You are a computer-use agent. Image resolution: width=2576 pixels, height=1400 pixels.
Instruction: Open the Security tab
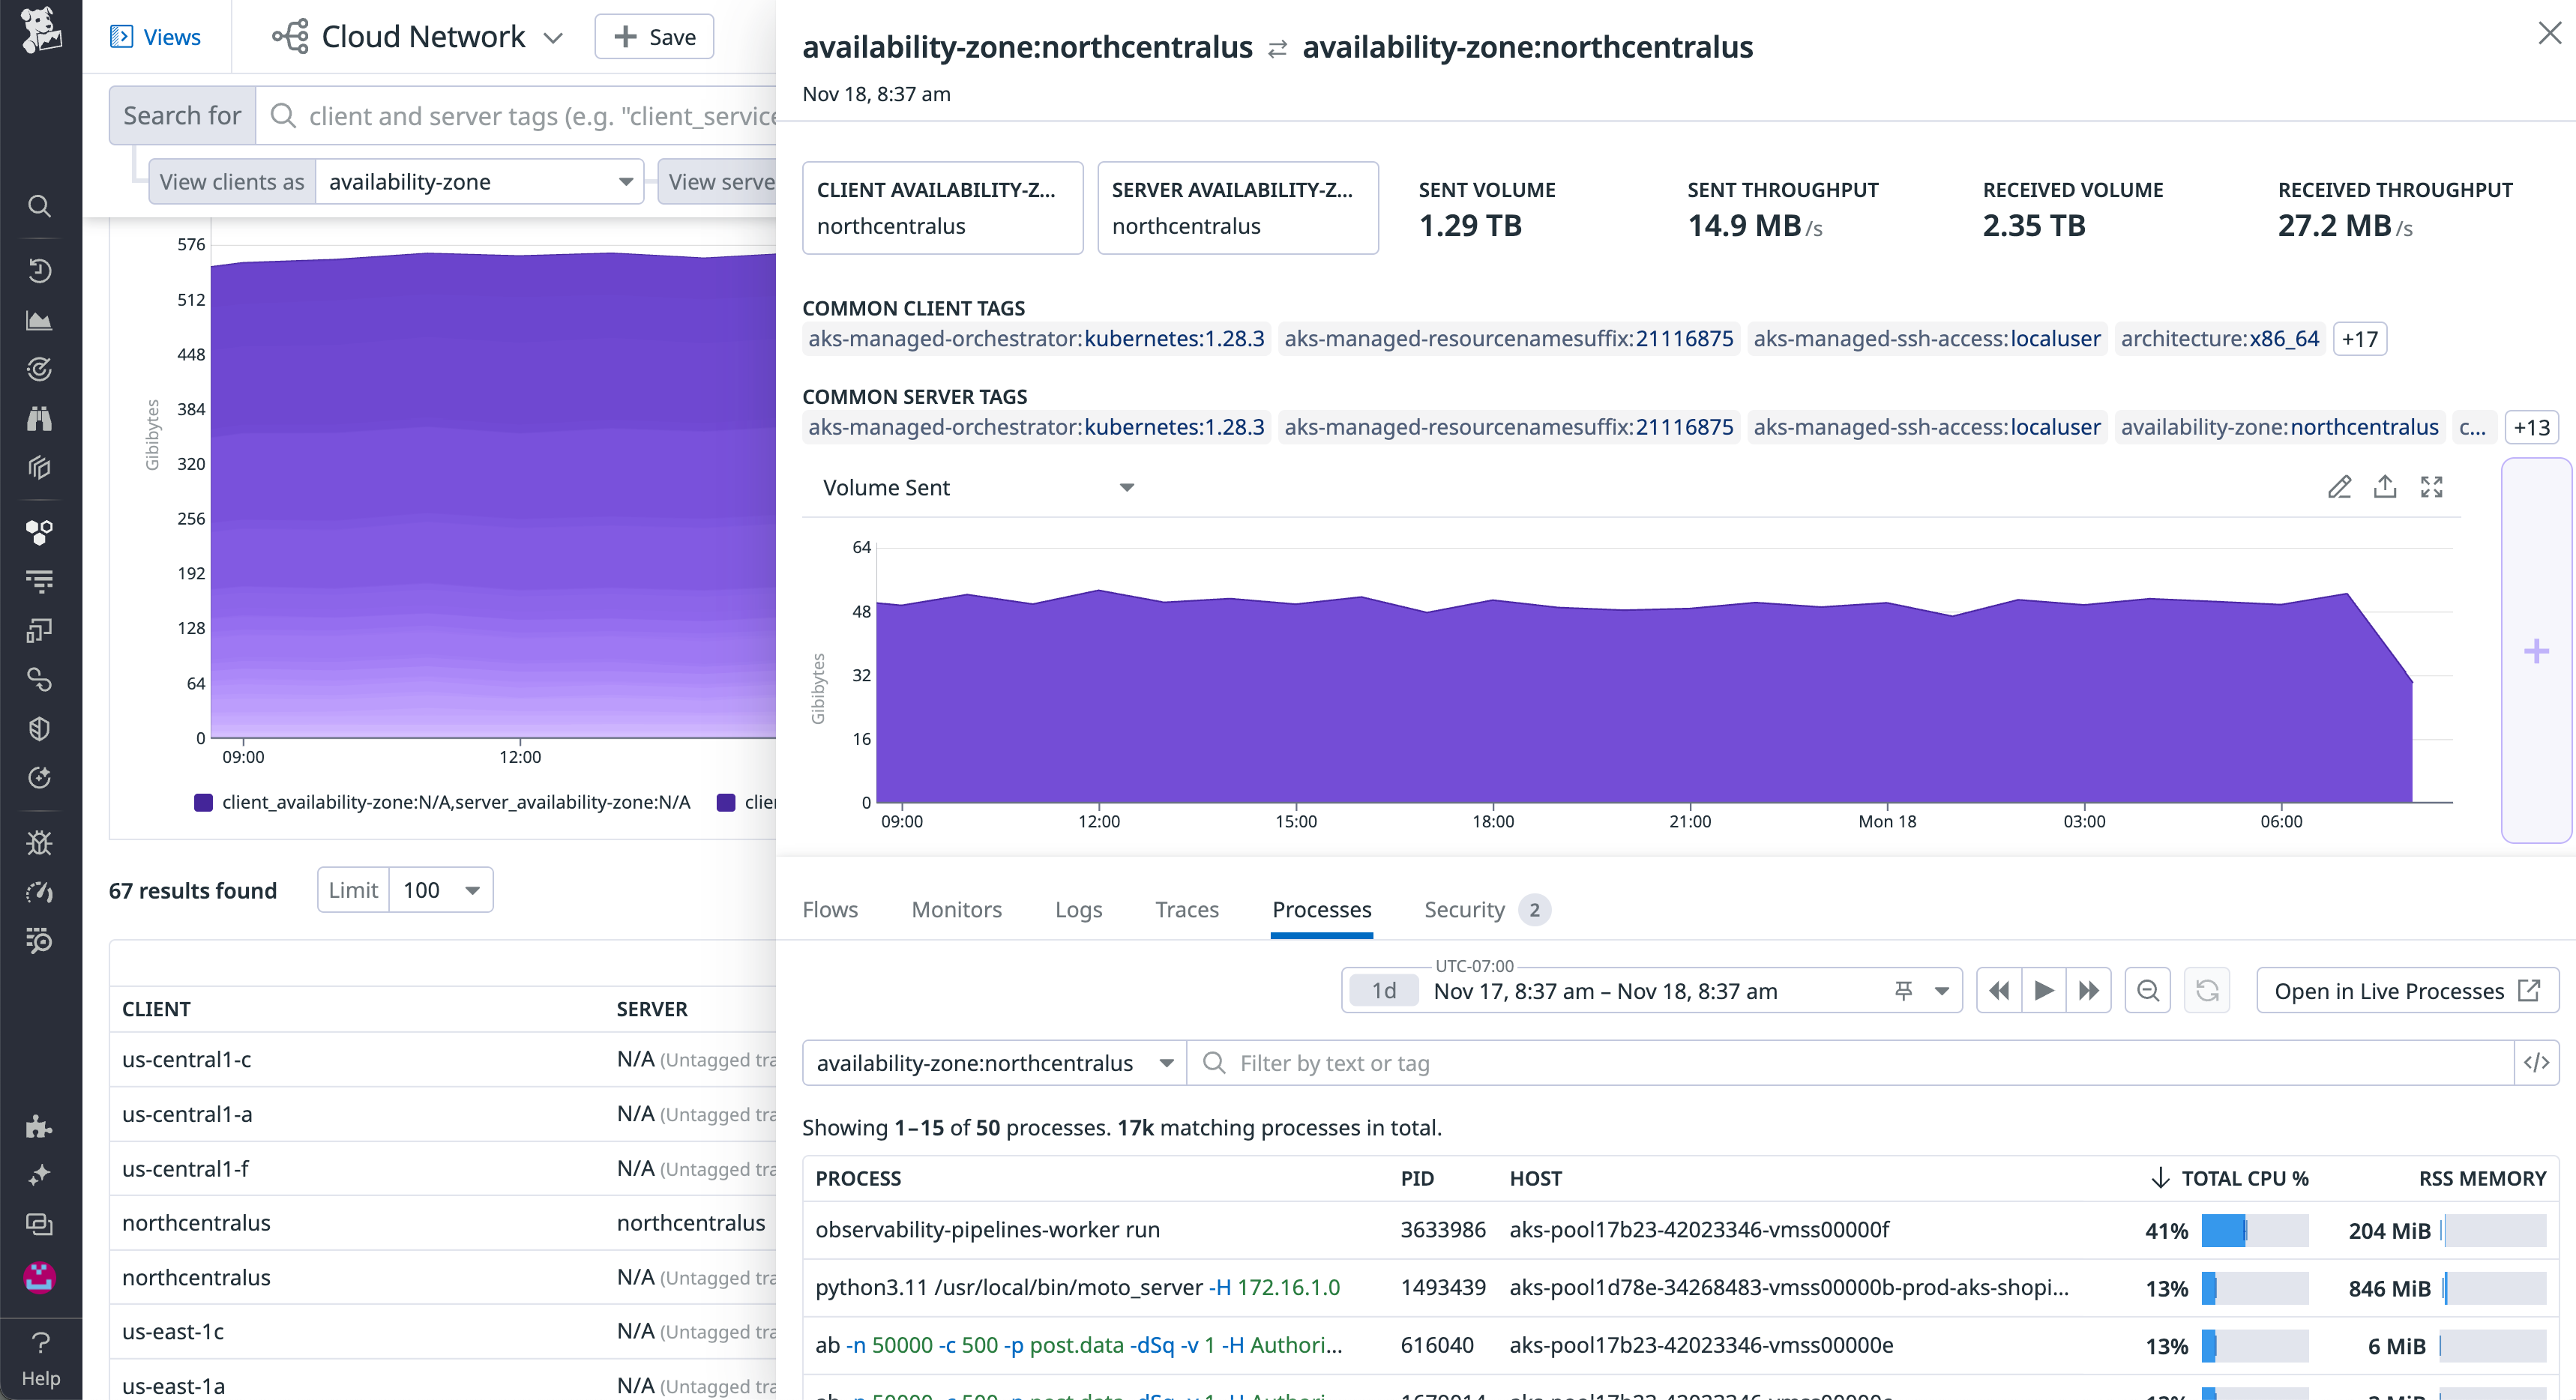point(1465,909)
